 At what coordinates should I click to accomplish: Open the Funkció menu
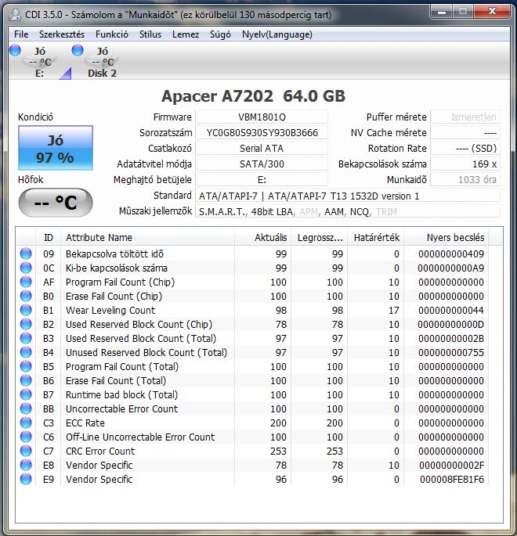(x=112, y=34)
